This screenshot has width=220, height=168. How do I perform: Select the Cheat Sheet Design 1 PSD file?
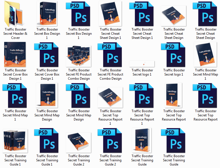click(x=141, y=14)
